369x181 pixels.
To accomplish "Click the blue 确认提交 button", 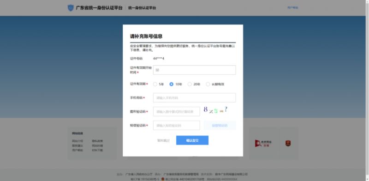I will (192, 140).
